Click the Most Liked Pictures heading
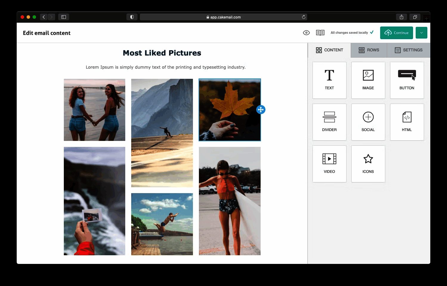The width and height of the screenshot is (447, 286). pos(162,53)
